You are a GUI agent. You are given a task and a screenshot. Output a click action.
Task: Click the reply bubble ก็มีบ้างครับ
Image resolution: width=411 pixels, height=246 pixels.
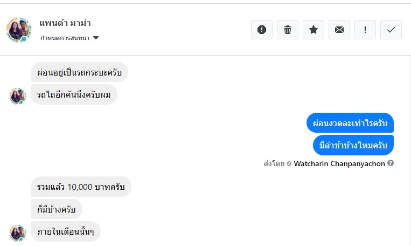57,209
